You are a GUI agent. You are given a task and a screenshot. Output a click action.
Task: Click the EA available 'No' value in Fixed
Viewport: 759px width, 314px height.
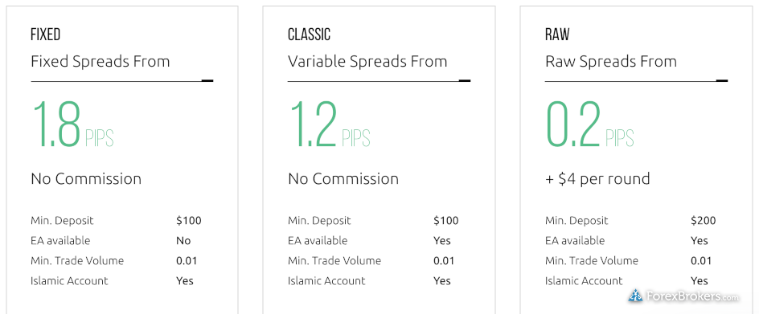(183, 240)
